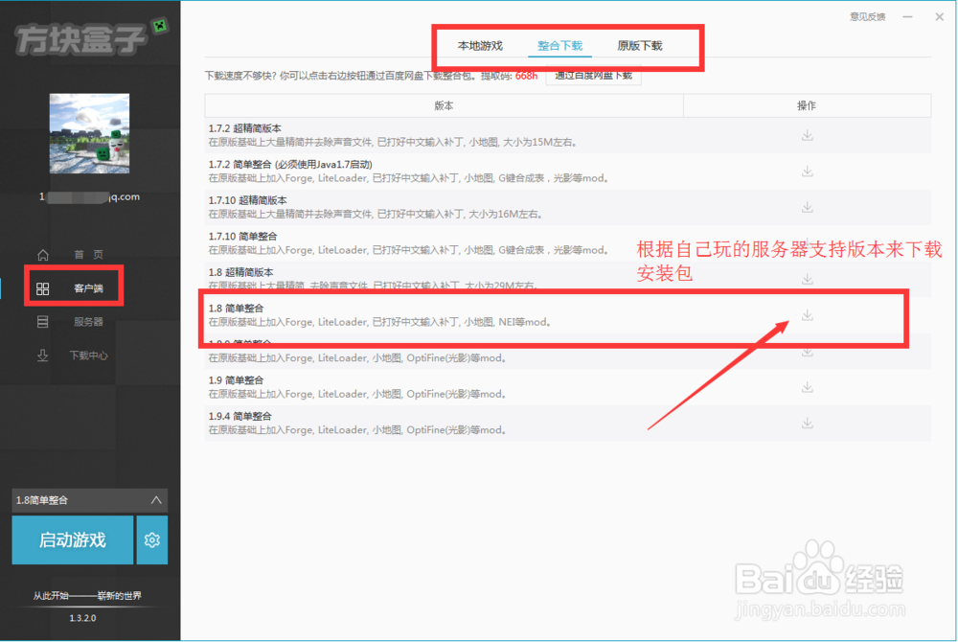
Task: Click the download arrow for 1.9 简单整合
Action: pos(807,386)
